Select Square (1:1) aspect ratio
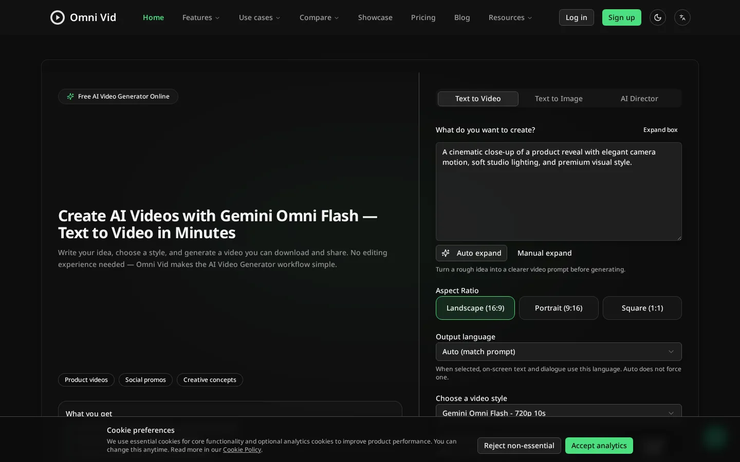 pyautogui.click(x=642, y=308)
